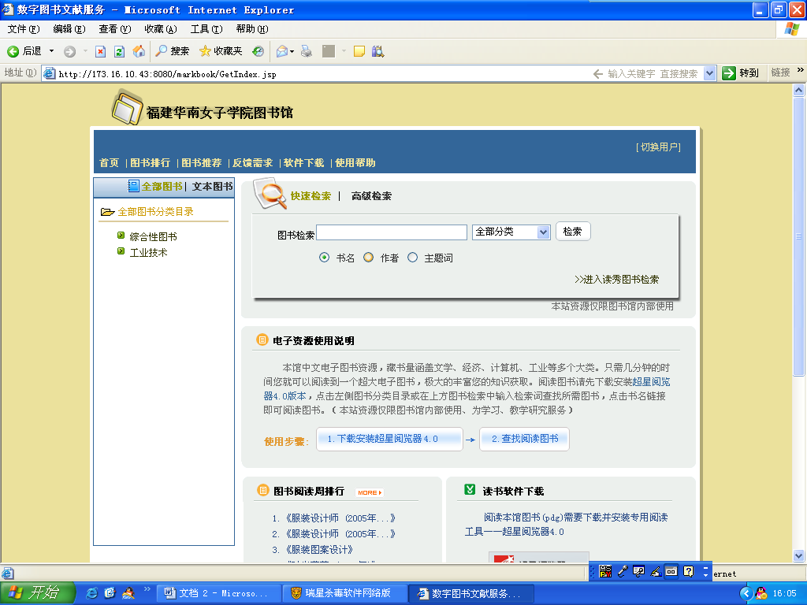The width and height of the screenshot is (807, 605).
Task: Open ranked book 3 《服装图案设计》
Action: [319, 549]
